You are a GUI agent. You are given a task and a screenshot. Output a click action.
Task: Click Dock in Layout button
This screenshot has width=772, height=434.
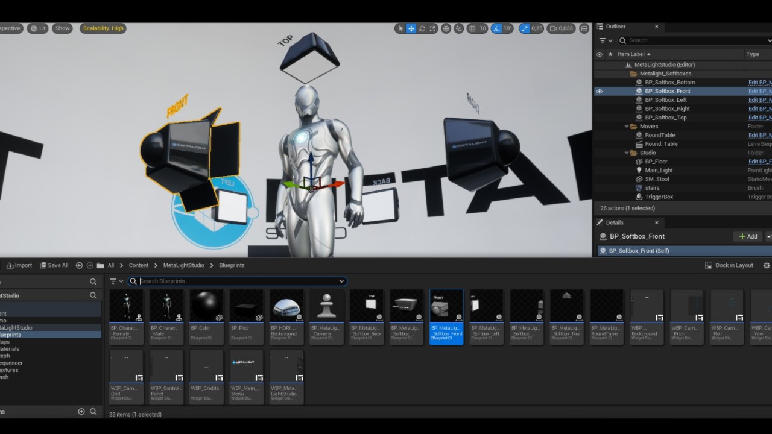click(x=729, y=265)
